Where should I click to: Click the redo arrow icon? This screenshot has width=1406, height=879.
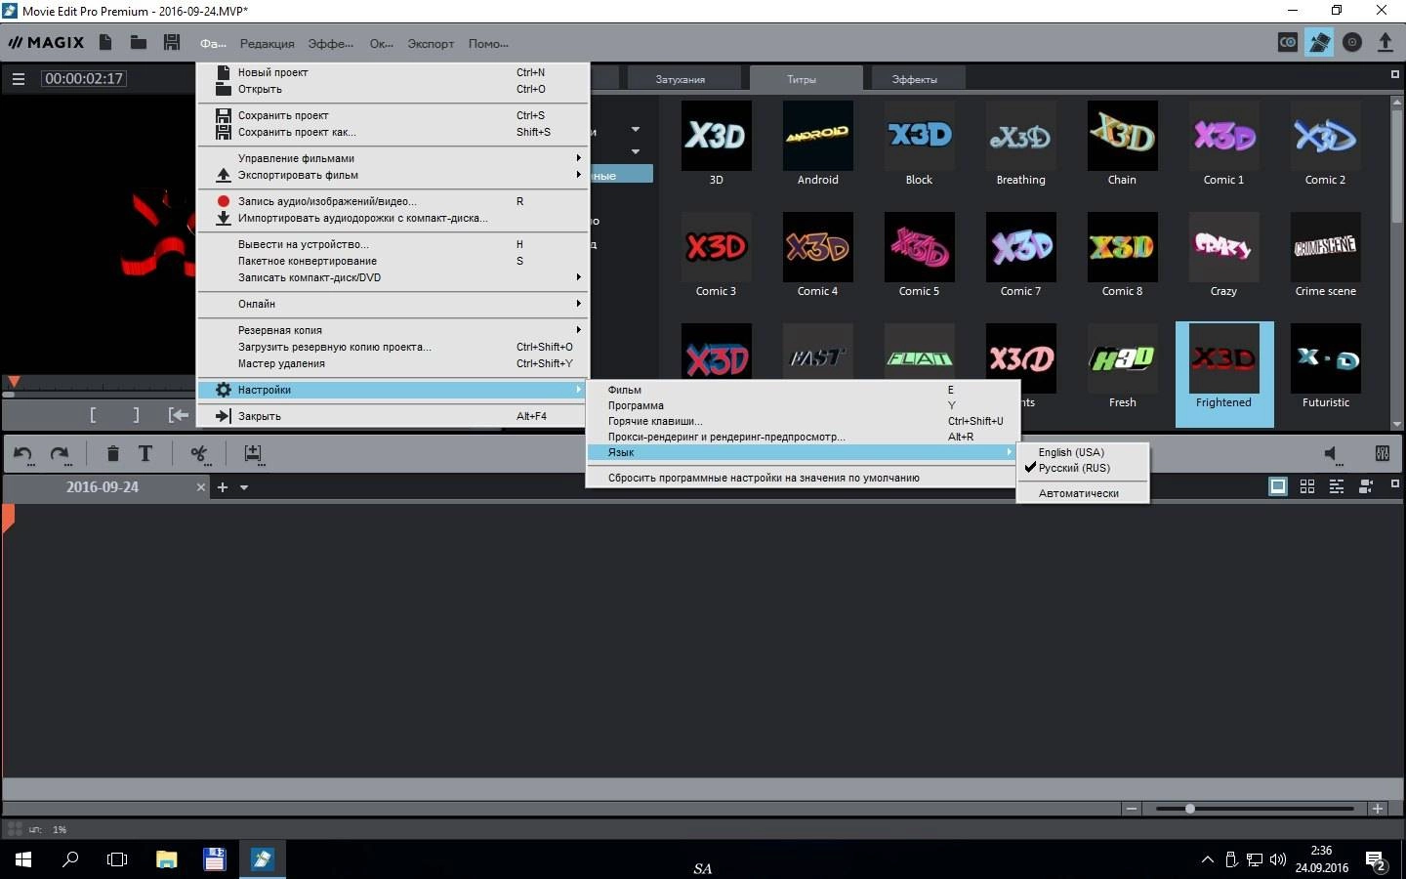pos(60,453)
